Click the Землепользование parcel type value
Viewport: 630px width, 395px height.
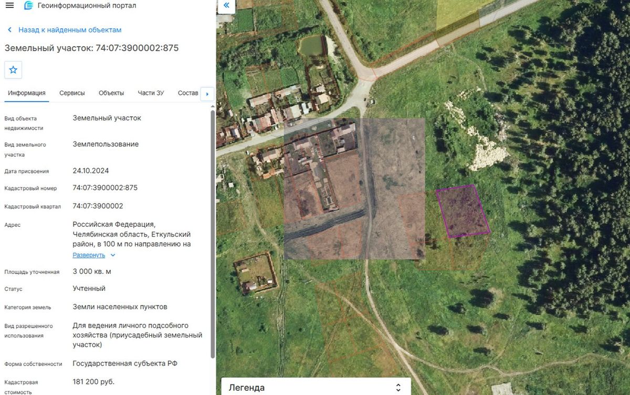pyautogui.click(x=106, y=144)
